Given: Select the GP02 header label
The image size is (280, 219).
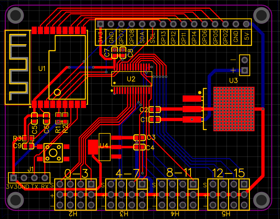Looking at the screenshot, I should (225, 37).
